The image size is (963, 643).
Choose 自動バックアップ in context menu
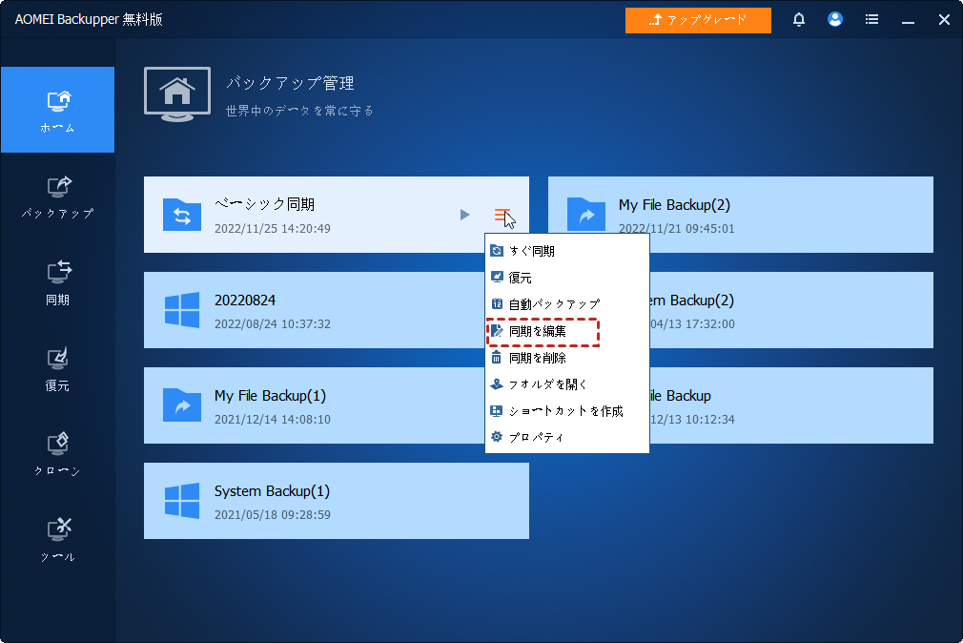567,304
